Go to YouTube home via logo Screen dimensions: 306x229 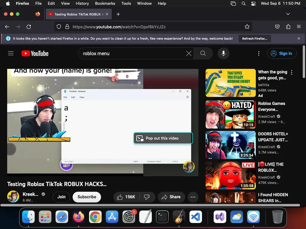[35, 53]
